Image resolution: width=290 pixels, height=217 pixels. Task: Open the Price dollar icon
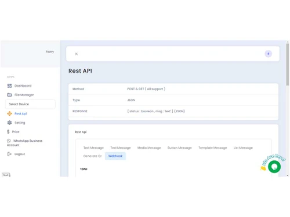pyautogui.click(x=8, y=132)
